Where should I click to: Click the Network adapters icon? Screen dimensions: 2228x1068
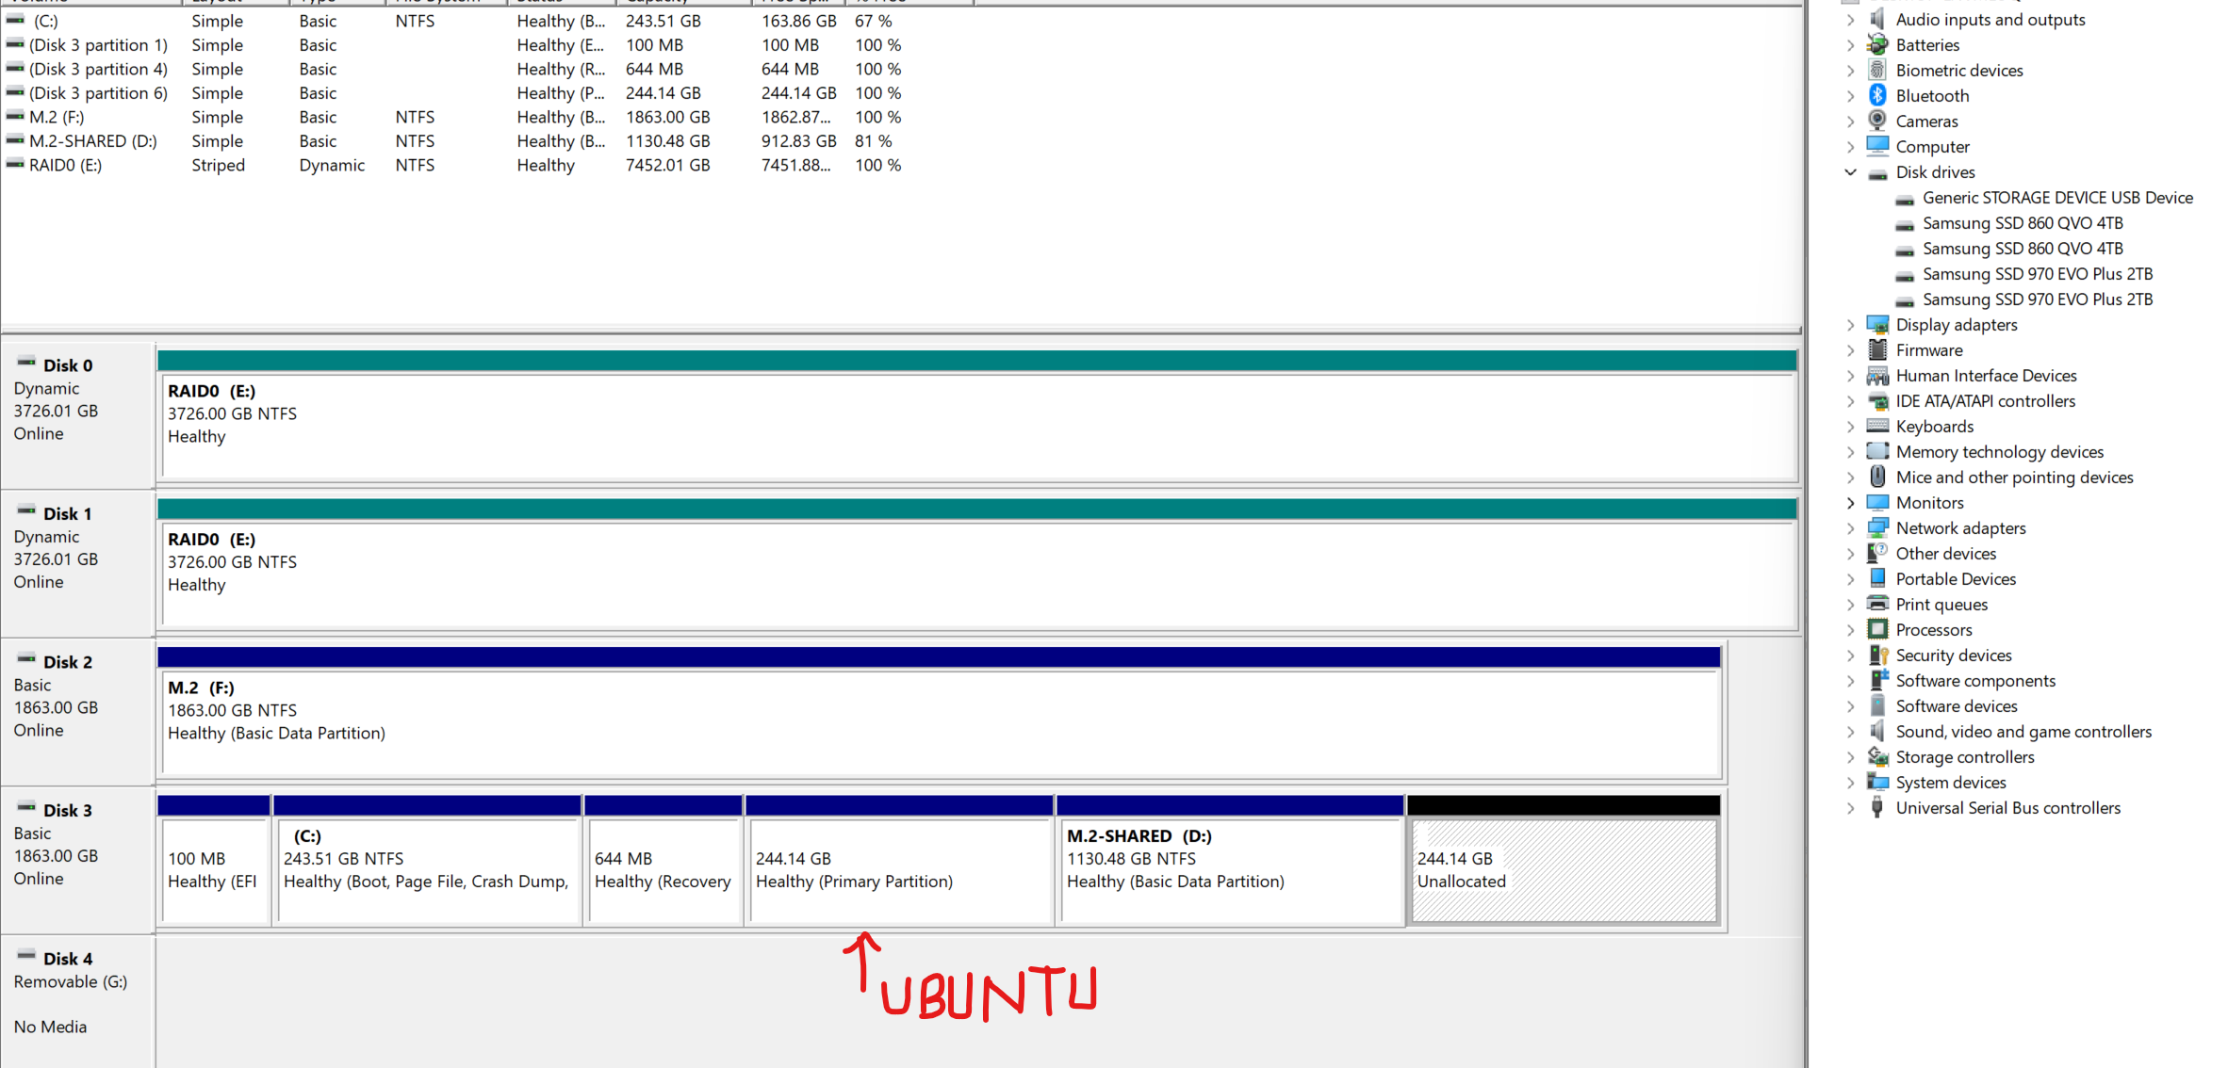(1877, 527)
